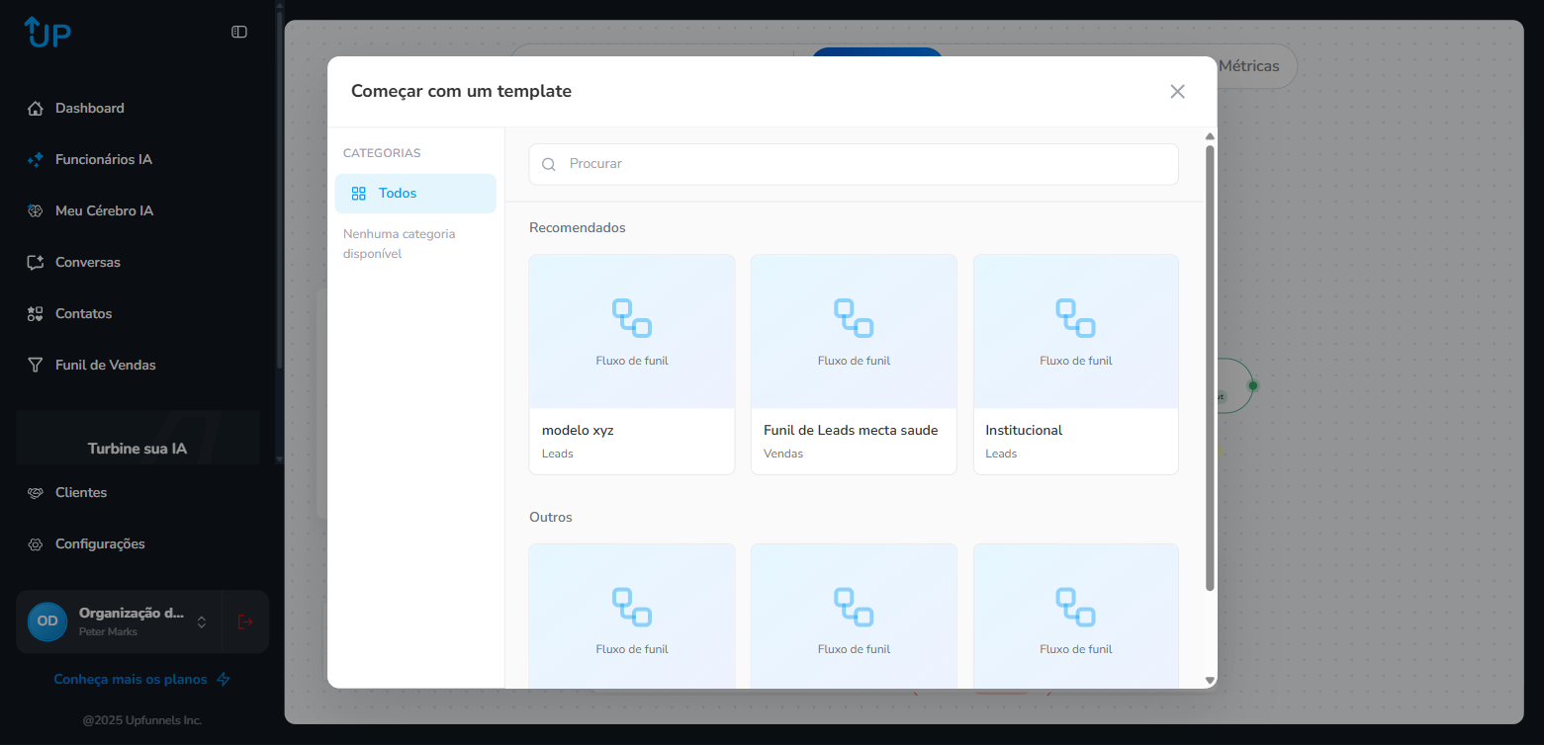Select the Todos category

point(415,194)
